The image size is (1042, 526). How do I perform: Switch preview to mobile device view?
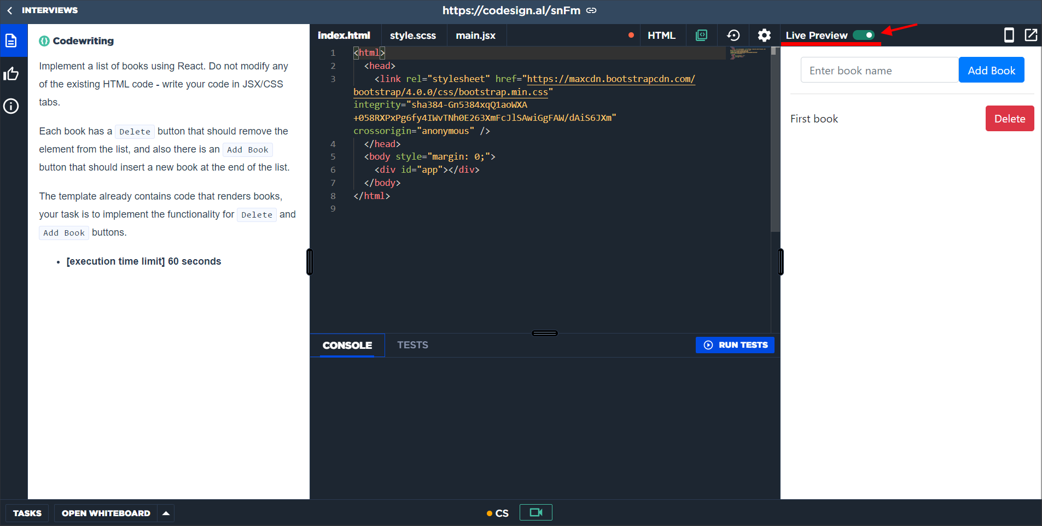pos(1009,35)
